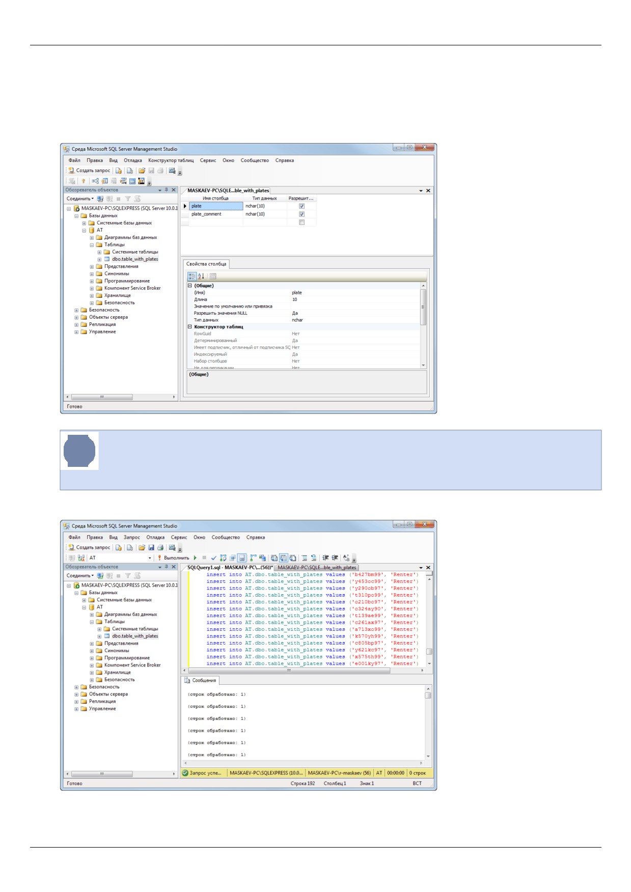Click the alphabetical sort icon in column properties panel

pos(201,276)
